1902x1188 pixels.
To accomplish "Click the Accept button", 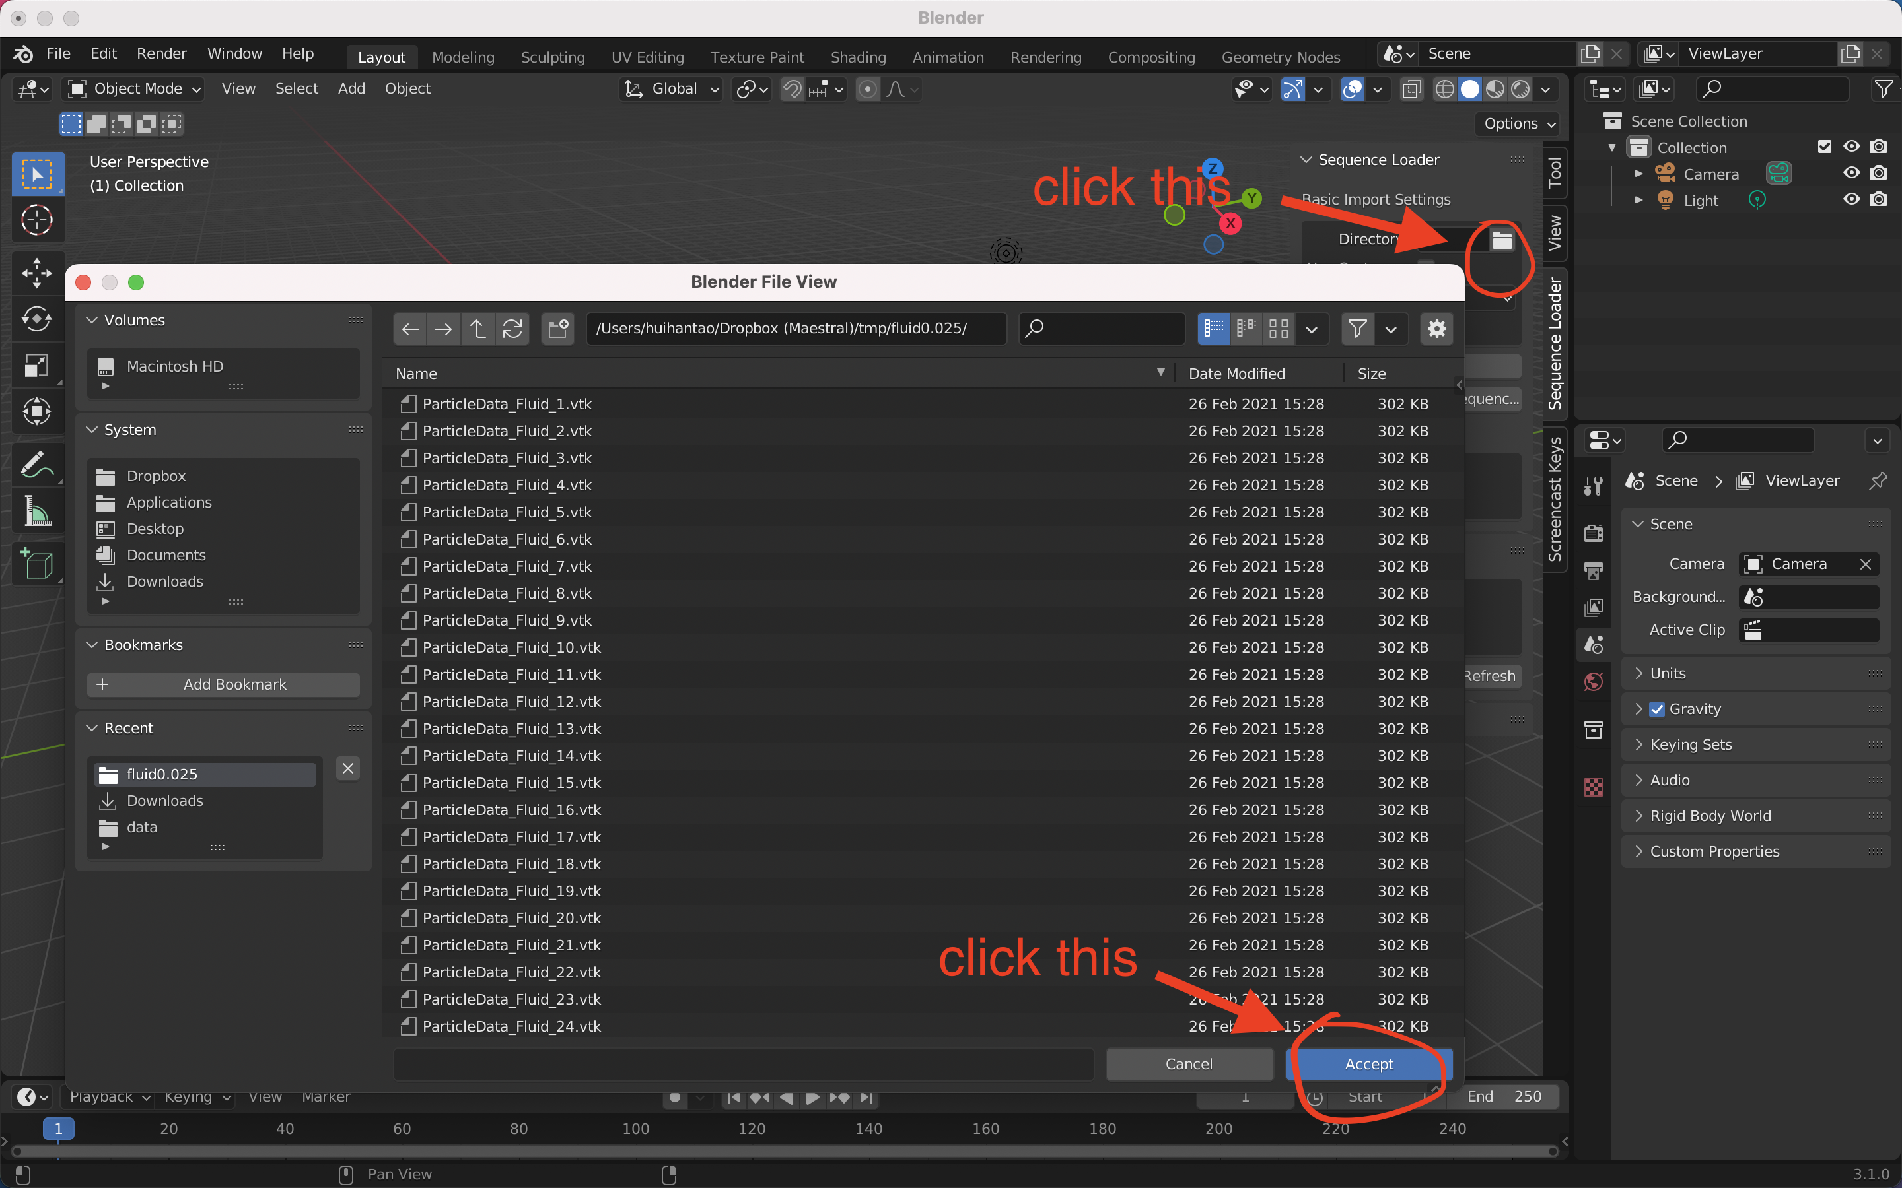I will click(1368, 1064).
